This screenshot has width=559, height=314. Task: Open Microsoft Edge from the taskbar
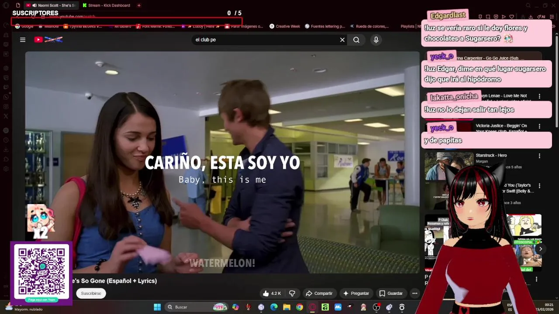pos(274,307)
